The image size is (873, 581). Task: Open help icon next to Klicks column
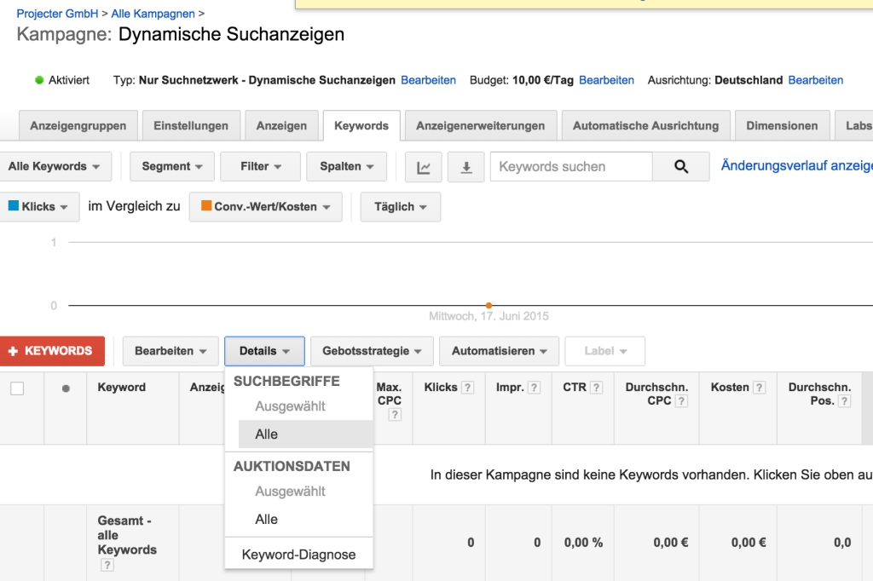(x=468, y=388)
